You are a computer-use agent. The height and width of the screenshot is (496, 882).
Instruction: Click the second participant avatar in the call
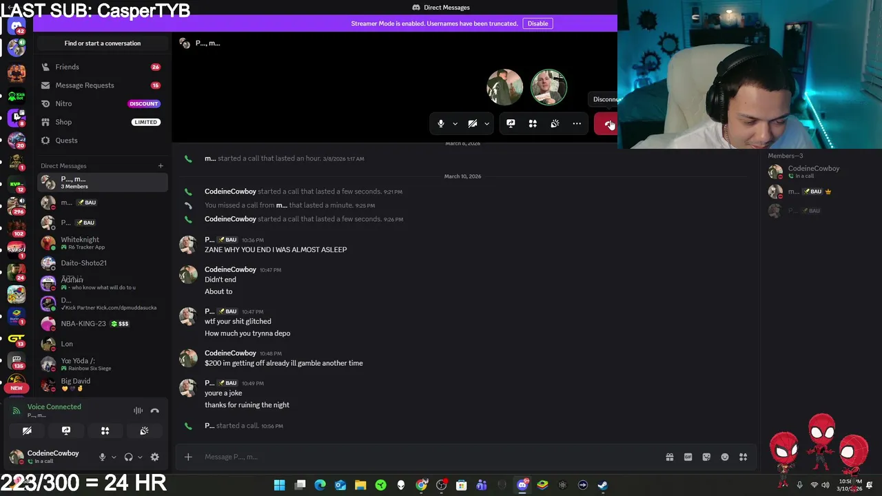coord(549,87)
